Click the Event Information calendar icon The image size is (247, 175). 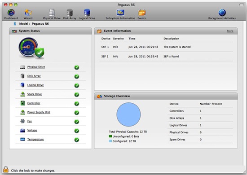point(99,31)
